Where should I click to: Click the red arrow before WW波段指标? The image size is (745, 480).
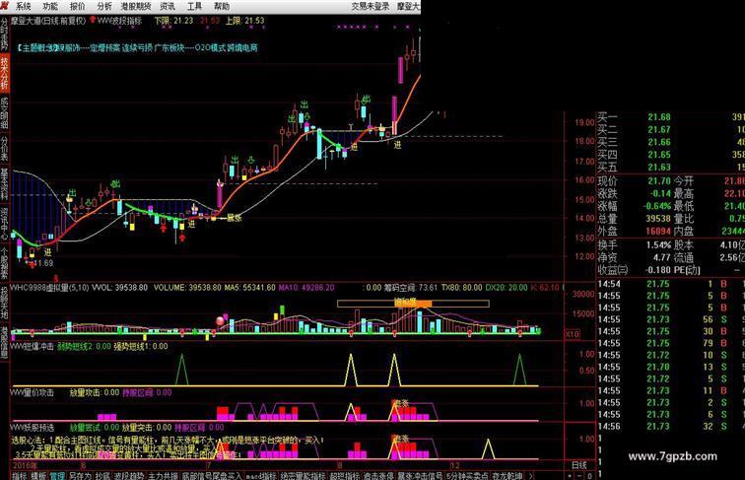[93, 21]
